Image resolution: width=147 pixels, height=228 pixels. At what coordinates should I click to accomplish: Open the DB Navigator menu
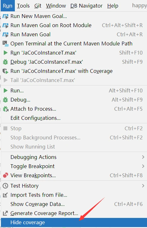86,6
